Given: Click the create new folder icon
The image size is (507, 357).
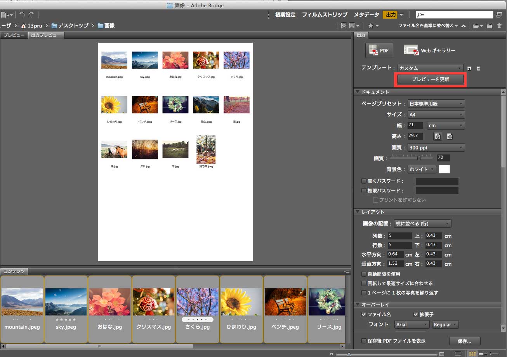Looking at the screenshot, I should click(x=490, y=26).
